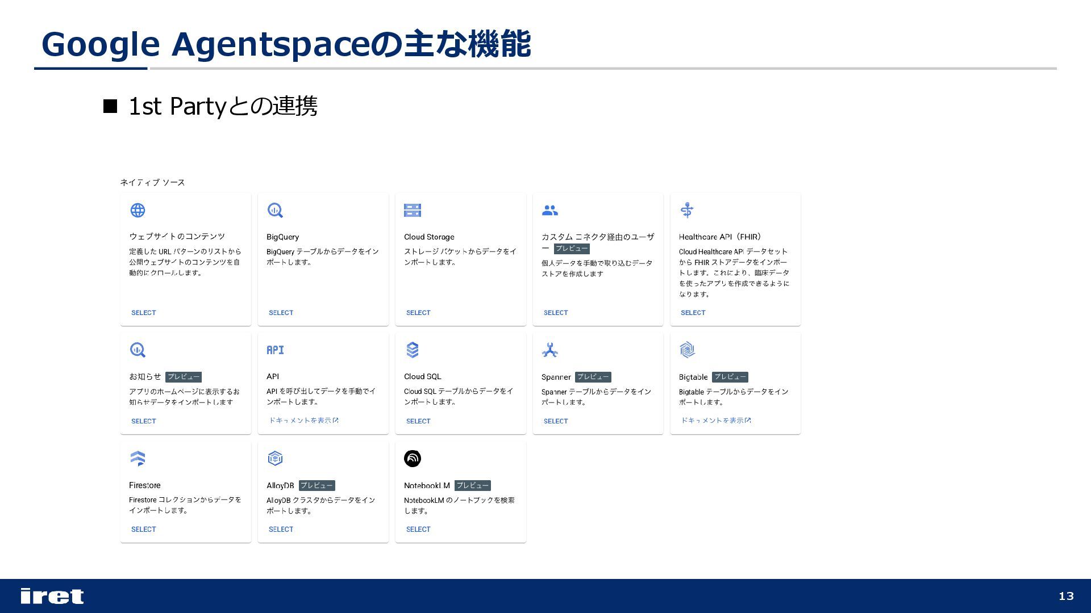
Task: Click SELECT on the お知らせ card
Action: tap(143, 421)
